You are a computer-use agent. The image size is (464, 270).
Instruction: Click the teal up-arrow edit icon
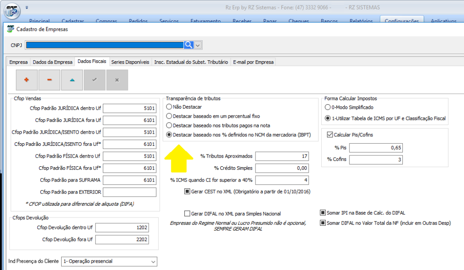pyautogui.click(x=72, y=80)
